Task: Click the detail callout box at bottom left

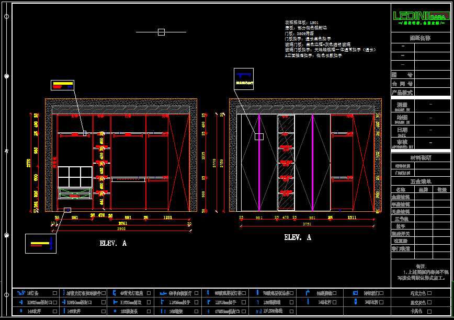Action: (x=41, y=243)
